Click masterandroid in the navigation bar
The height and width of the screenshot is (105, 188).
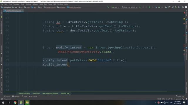coord(50,7)
